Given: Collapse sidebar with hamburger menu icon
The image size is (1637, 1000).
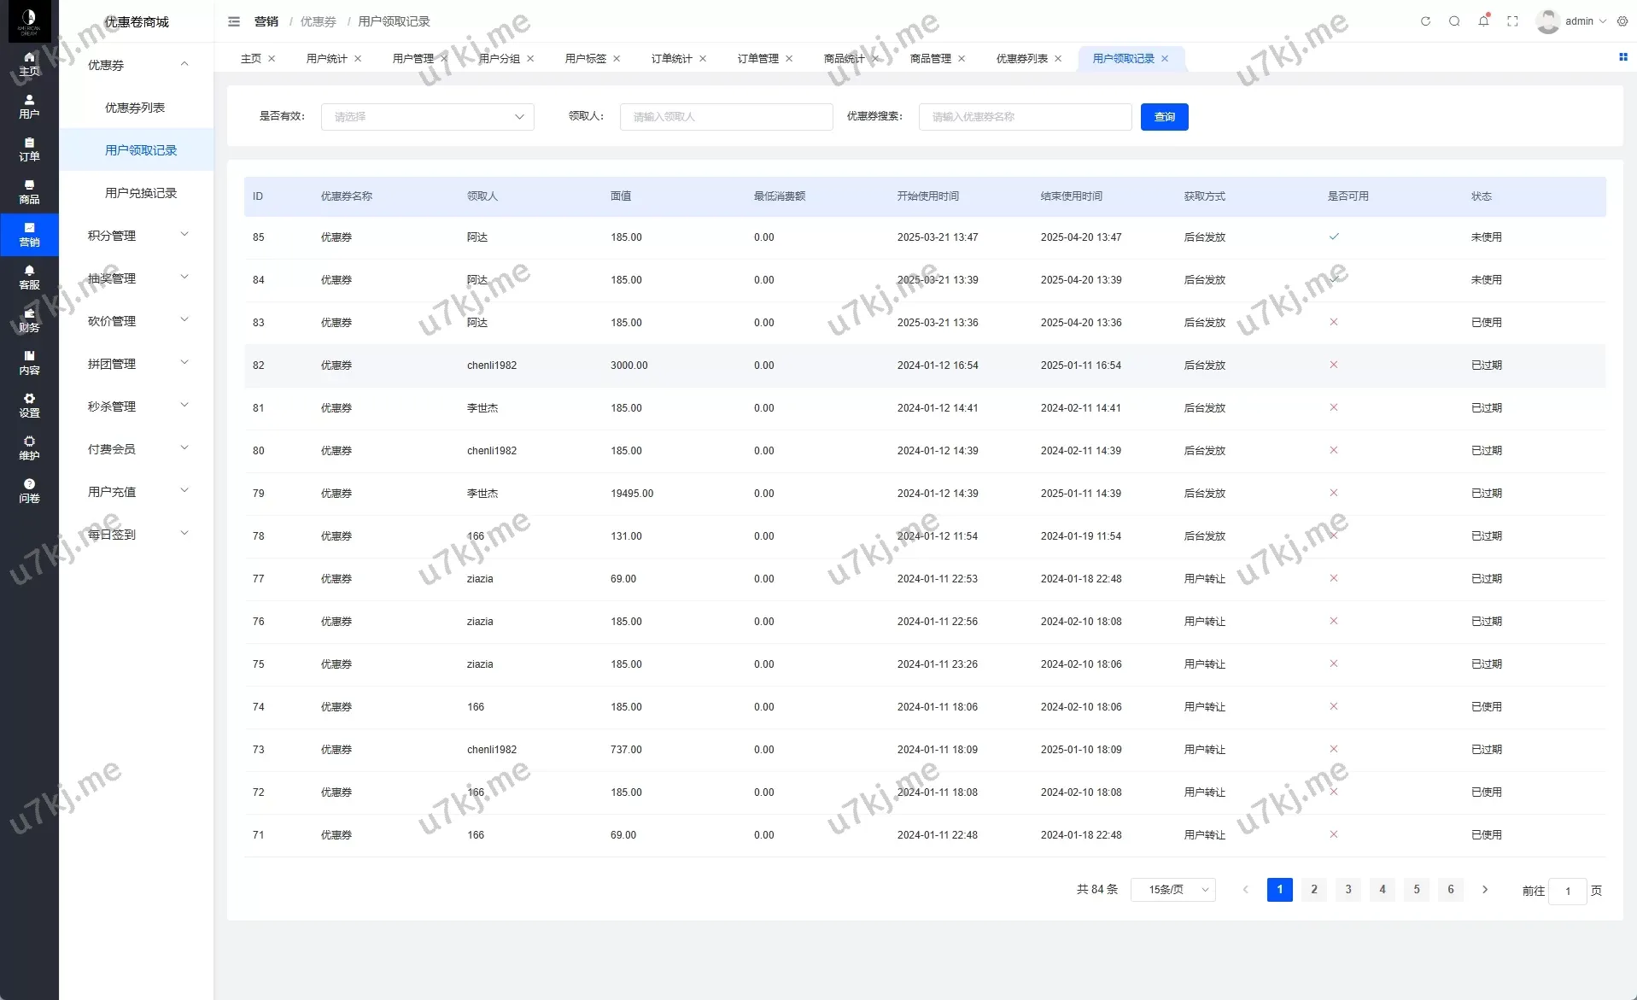Looking at the screenshot, I should [x=234, y=21].
